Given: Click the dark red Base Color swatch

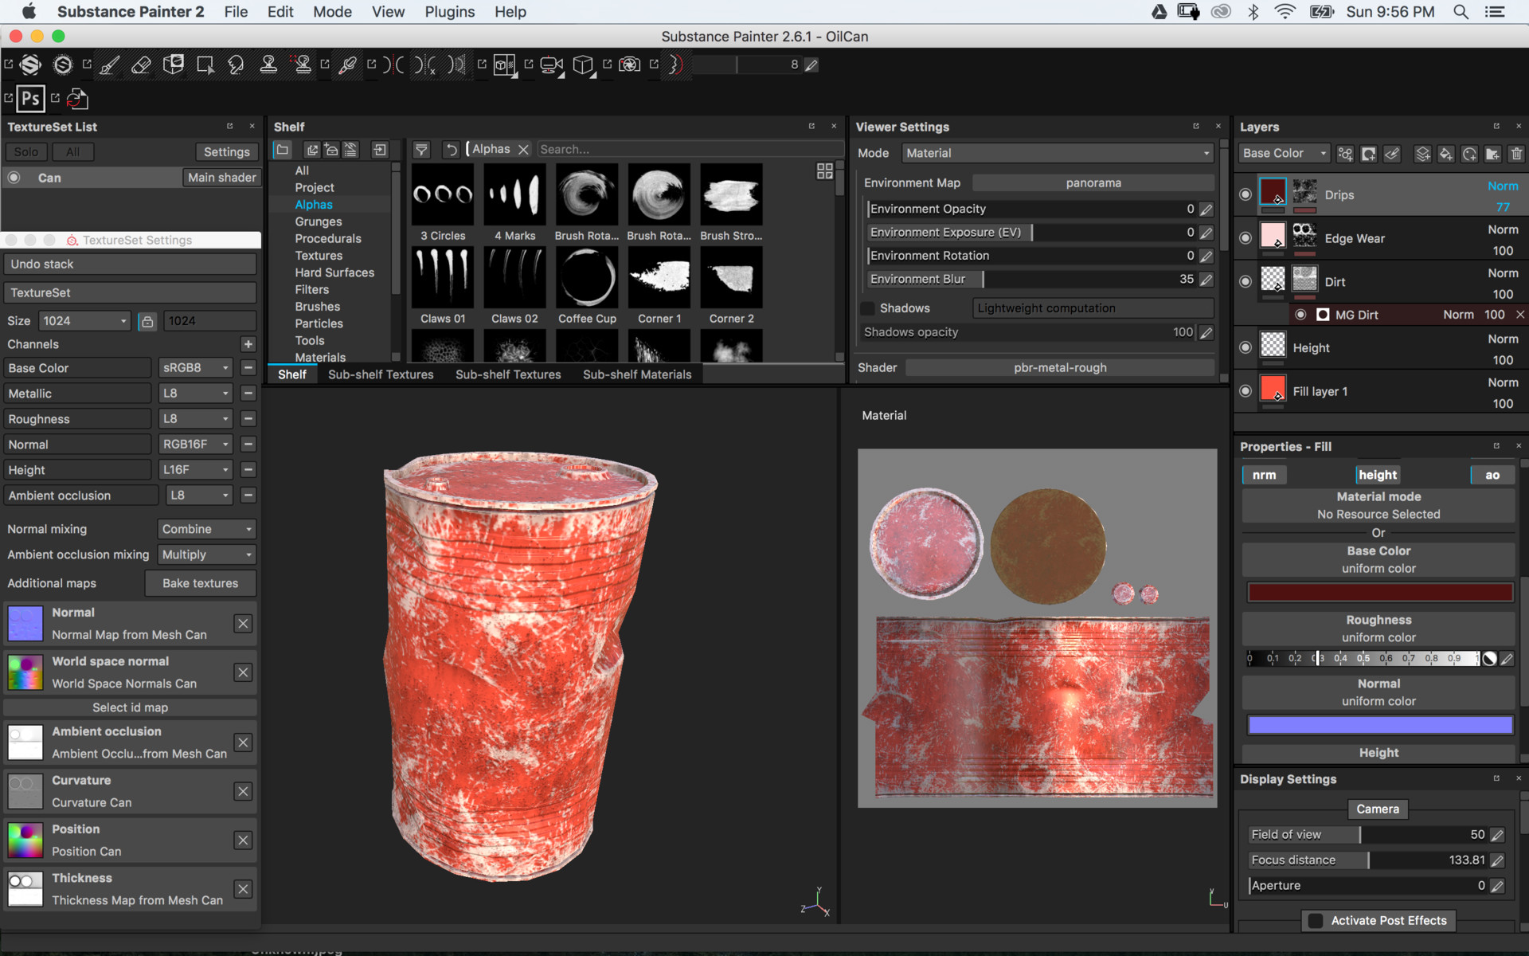Looking at the screenshot, I should click(1380, 593).
